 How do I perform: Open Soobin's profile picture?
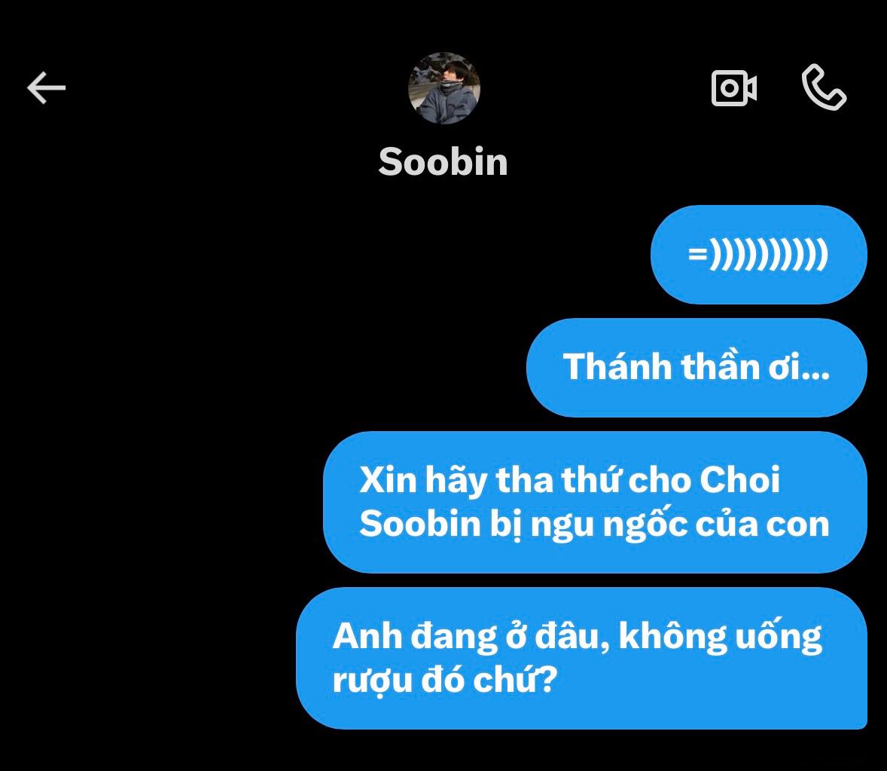(444, 87)
